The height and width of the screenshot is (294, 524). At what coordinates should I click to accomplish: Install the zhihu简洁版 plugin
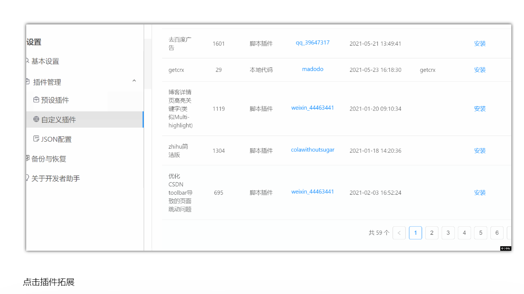[x=480, y=150]
